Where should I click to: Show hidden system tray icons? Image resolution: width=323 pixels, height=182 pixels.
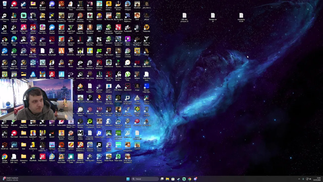tap(299, 179)
